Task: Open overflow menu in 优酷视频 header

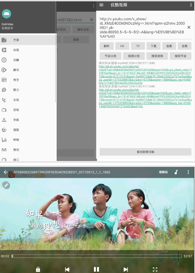Action: pos(191,5)
